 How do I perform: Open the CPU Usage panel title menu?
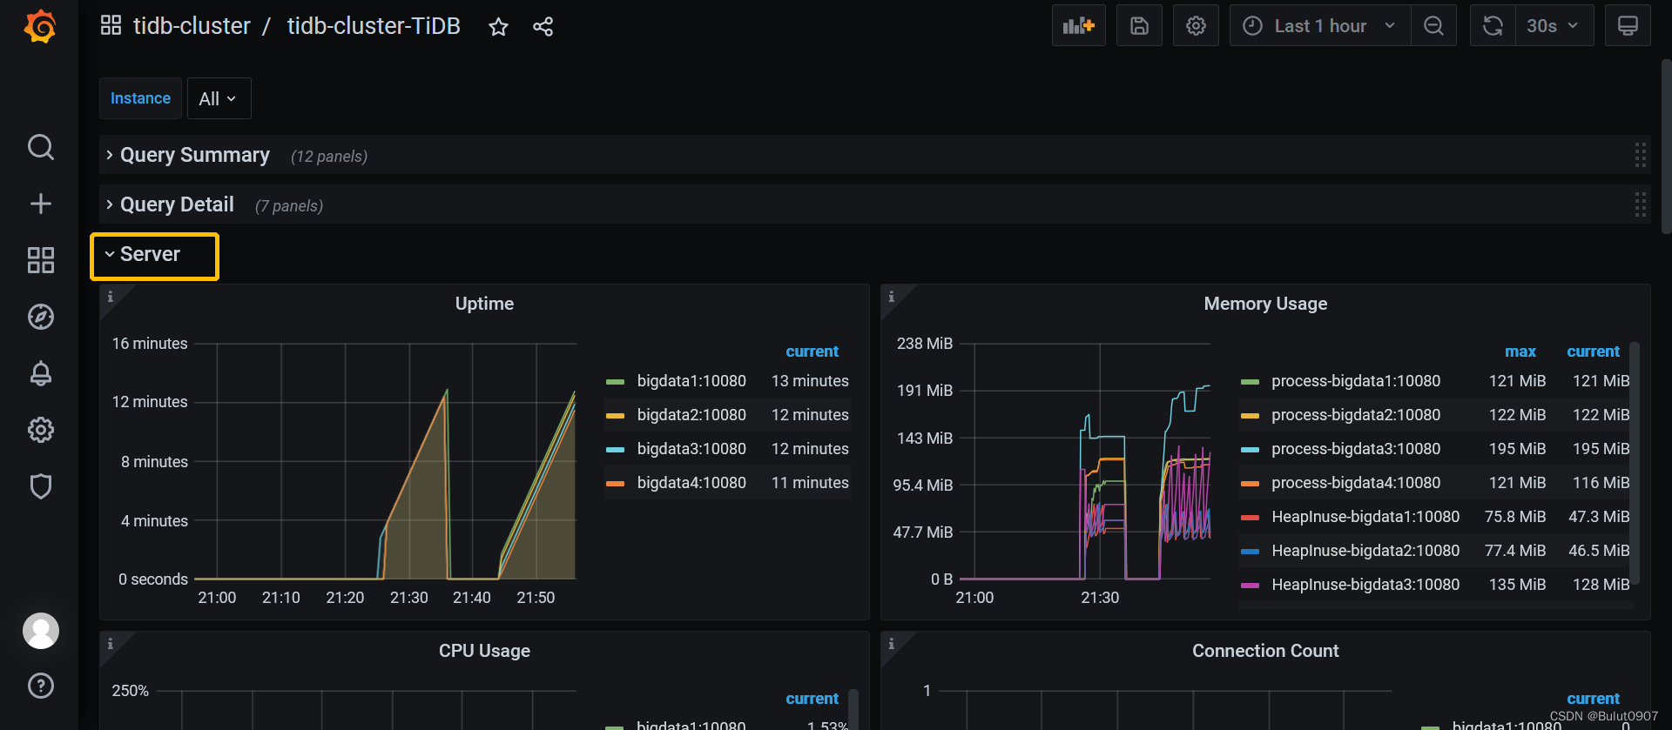click(484, 651)
